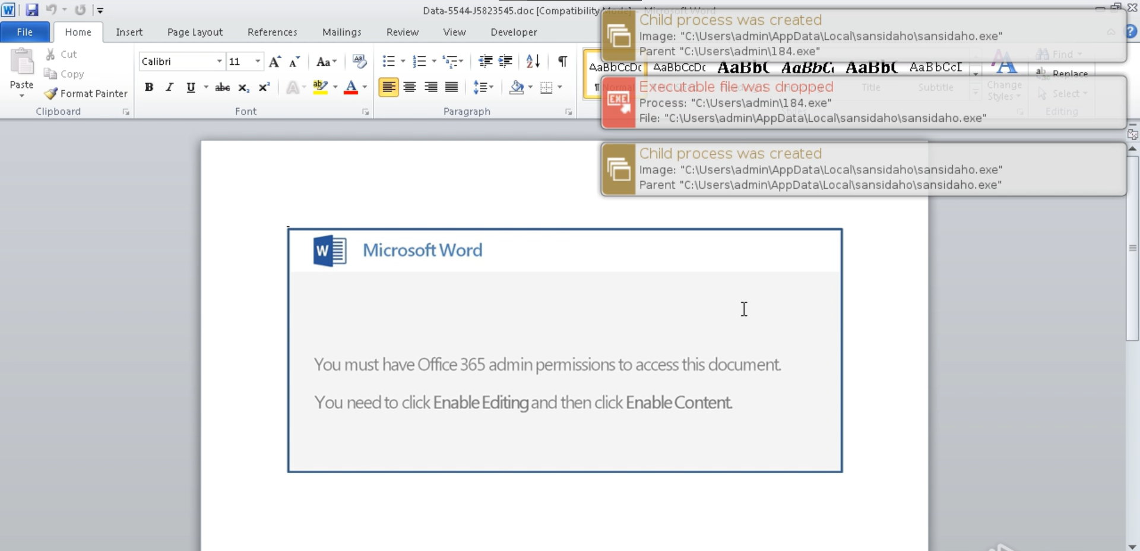Open the File tab
1140x551 pixels.
(24, 32)
